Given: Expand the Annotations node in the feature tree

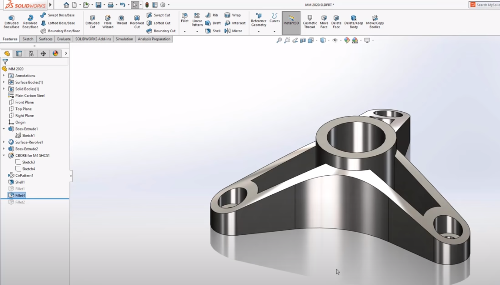Looking at the screenshot, I should (3, 75).
